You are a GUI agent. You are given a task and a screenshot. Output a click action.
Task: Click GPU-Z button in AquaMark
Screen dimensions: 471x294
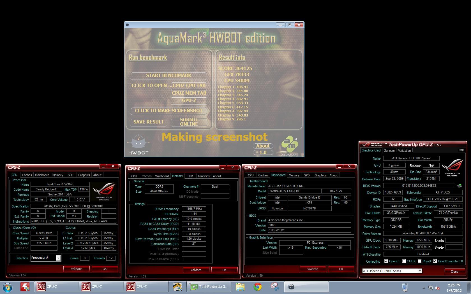click(x=189, y=100)
